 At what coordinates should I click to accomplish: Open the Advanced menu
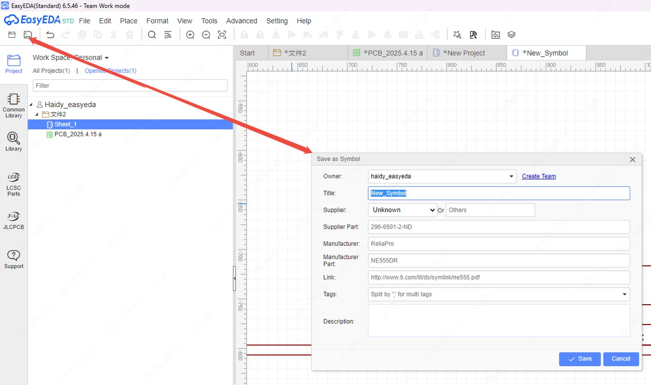click(x=242, y=21)
